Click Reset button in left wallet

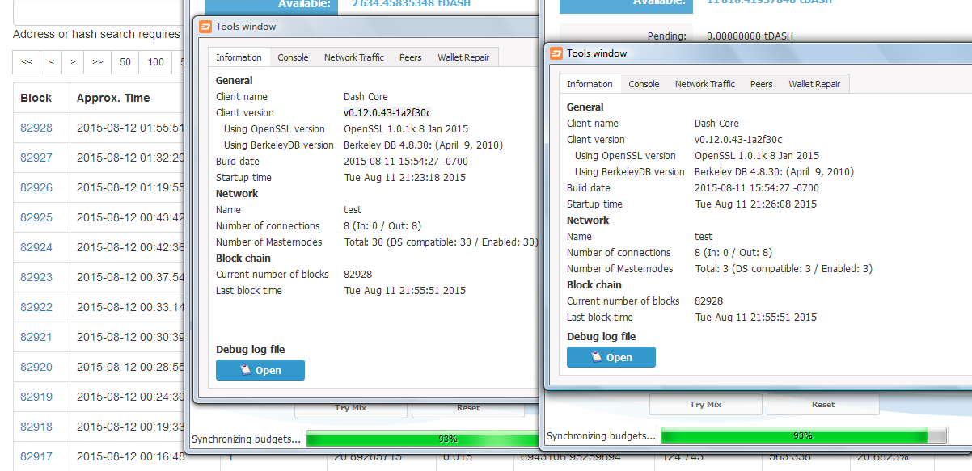click(x=468, y=409)
